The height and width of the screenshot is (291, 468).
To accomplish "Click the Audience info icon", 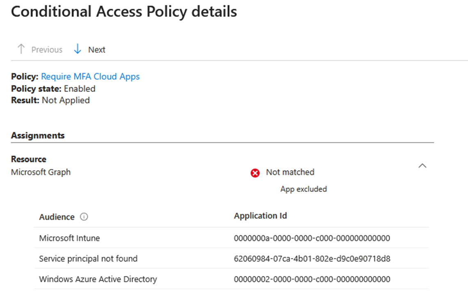I will pos(84,217).
